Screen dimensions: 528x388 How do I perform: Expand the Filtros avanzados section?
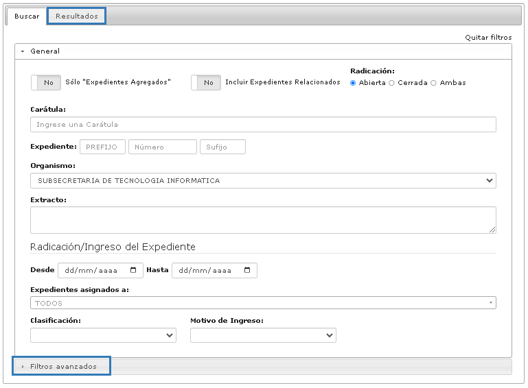click(x=63, y=367)
